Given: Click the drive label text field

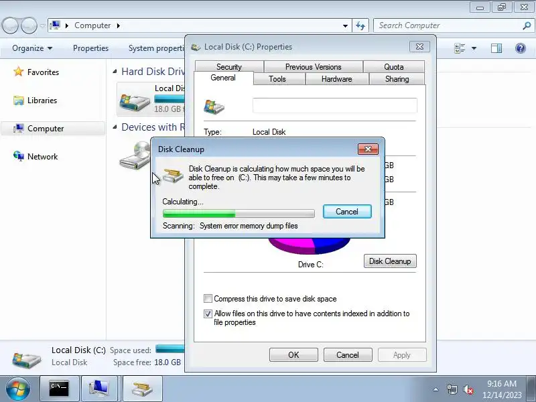Looking at the screenshot, I should pos(334,105).
